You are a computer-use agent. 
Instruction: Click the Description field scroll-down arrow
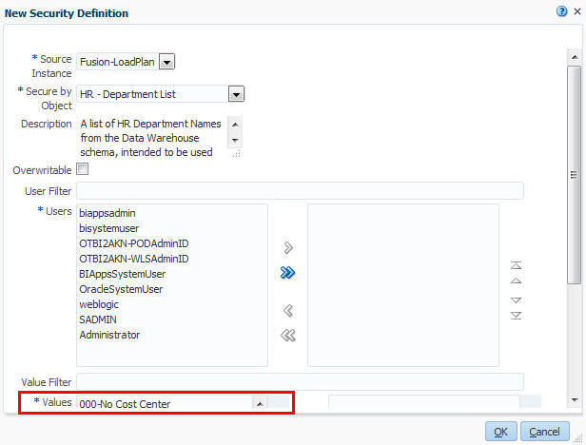click(235, 141)
